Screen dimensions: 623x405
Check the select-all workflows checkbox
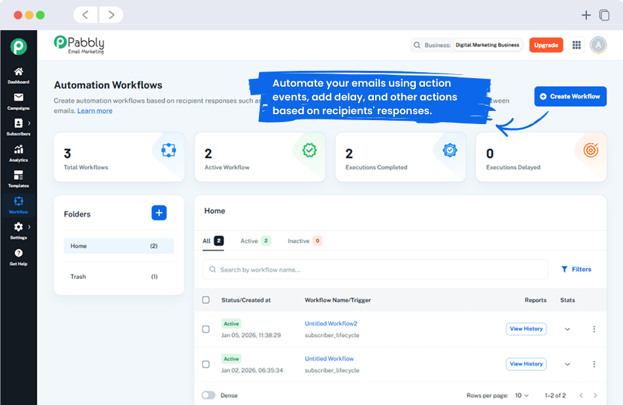point(205,300)
